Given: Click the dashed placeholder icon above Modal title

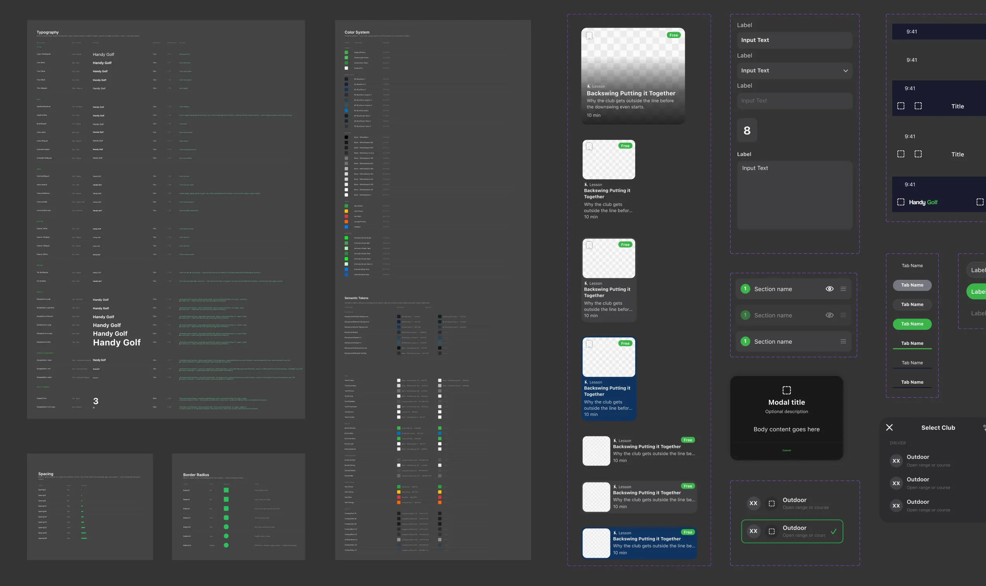Looking at the screenshot, I should coord(786,390).
